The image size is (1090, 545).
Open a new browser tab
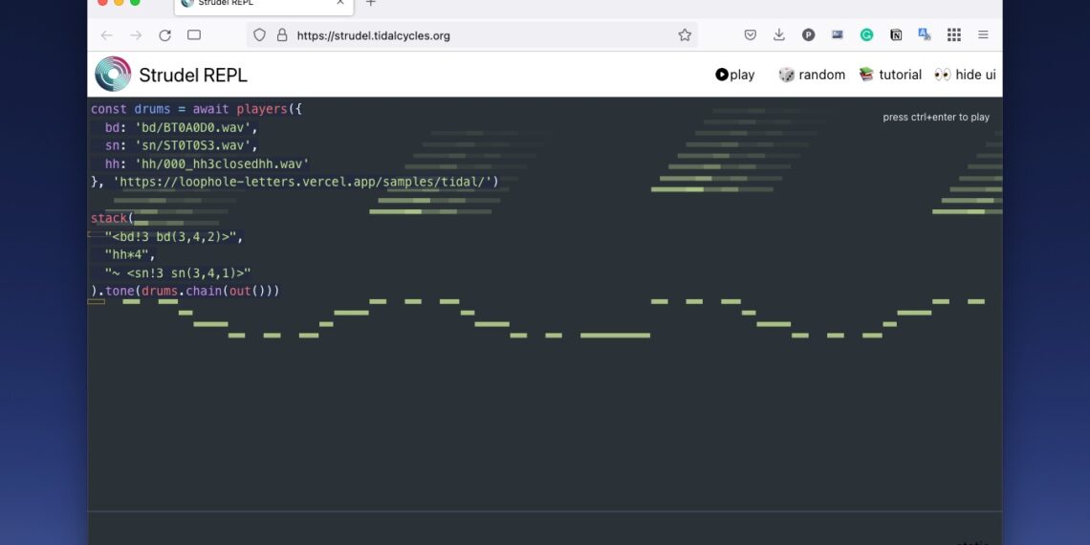[x=371, y=4]
